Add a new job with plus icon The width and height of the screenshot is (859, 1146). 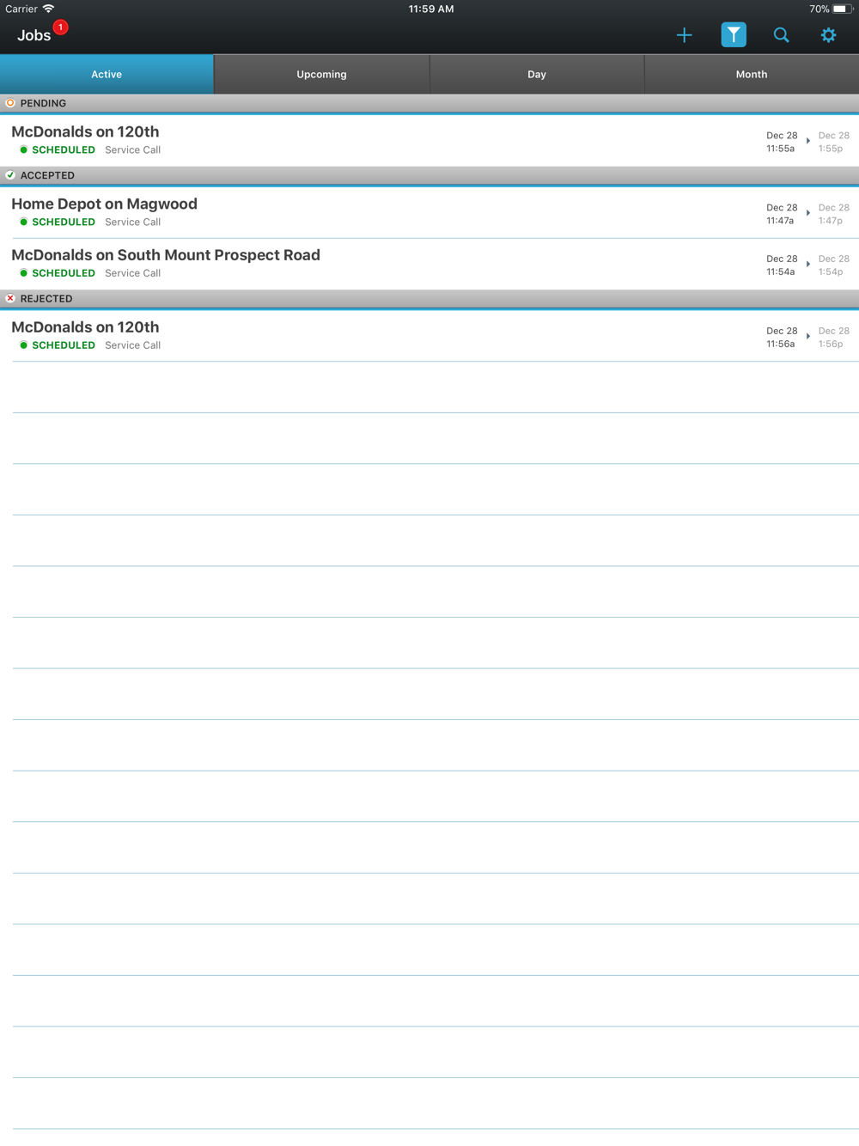coord(684,35)
